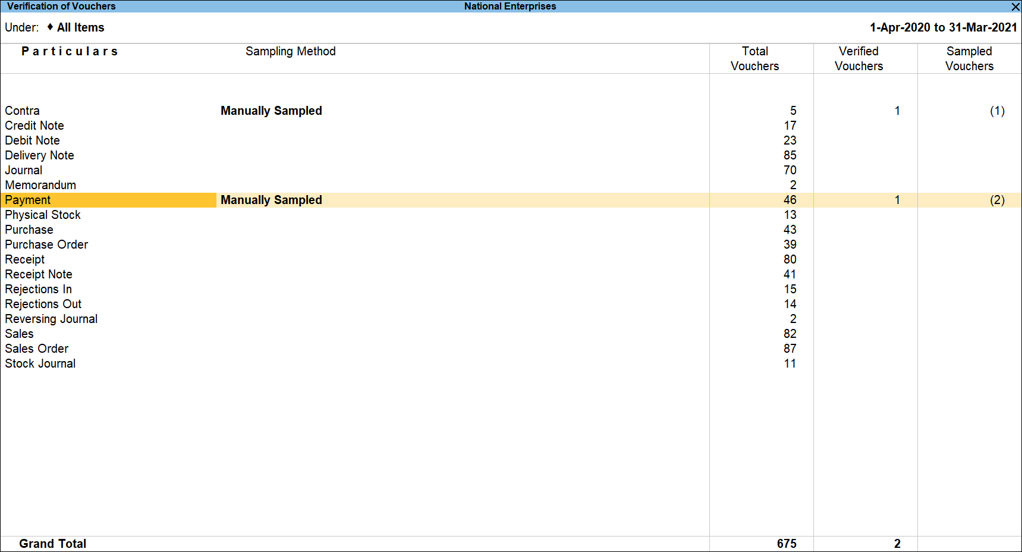Select the Contra voucher type row
Image resolution: width=1022 pixels, height=552 pixels.
click(x=23, y=111)
